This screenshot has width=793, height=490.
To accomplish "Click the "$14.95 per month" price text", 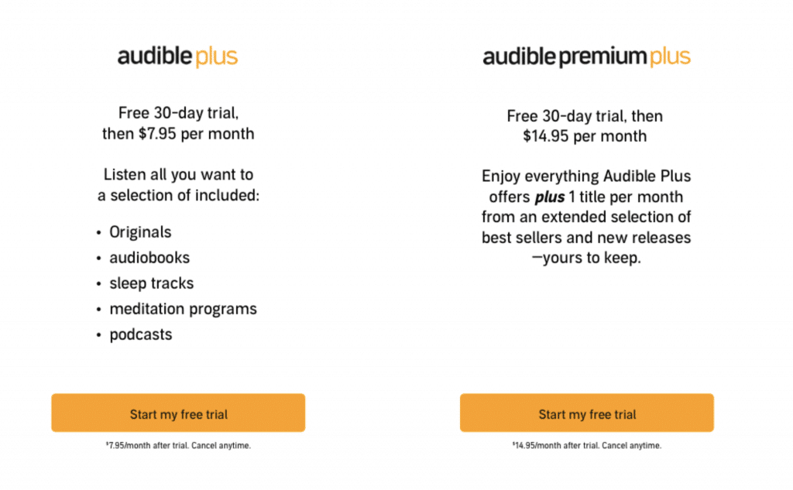I will 585,136.
